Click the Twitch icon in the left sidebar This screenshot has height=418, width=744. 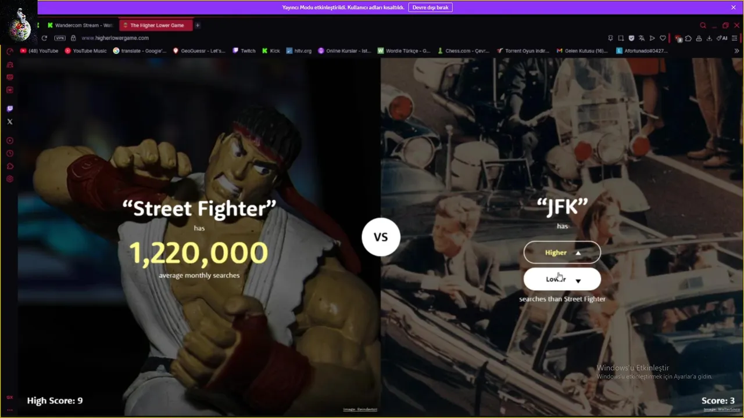point(9,109)
